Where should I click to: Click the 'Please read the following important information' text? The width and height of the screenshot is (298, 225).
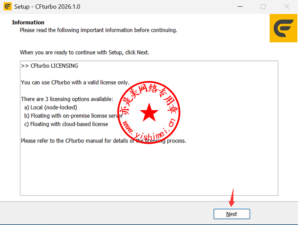pos(98,30)
